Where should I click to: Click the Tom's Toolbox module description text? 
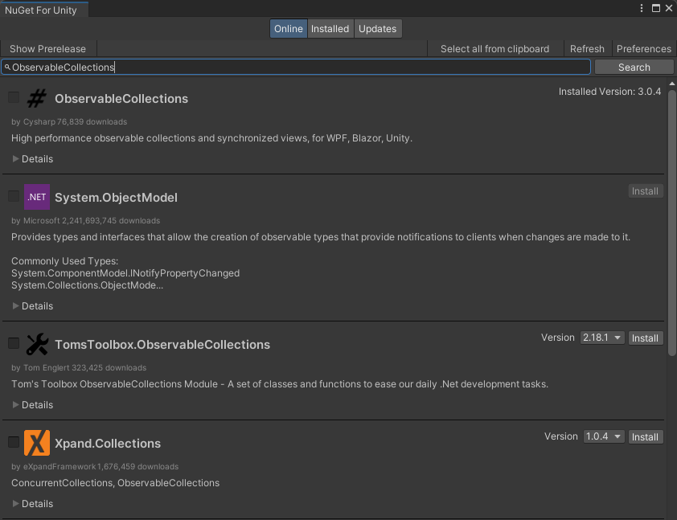click(x=280, y=384)
